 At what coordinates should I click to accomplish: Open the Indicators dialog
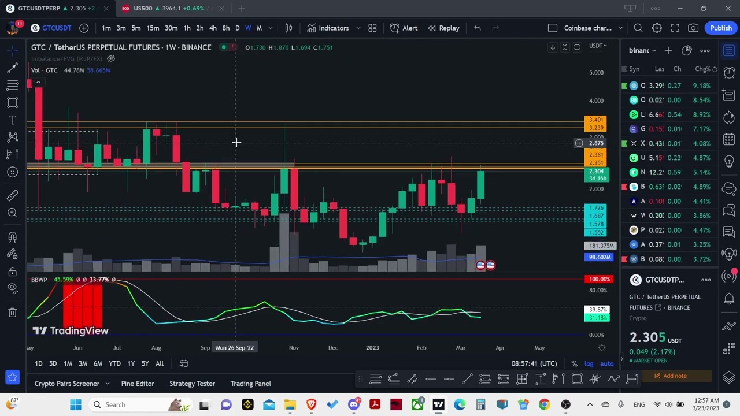[x=328, y=28]
